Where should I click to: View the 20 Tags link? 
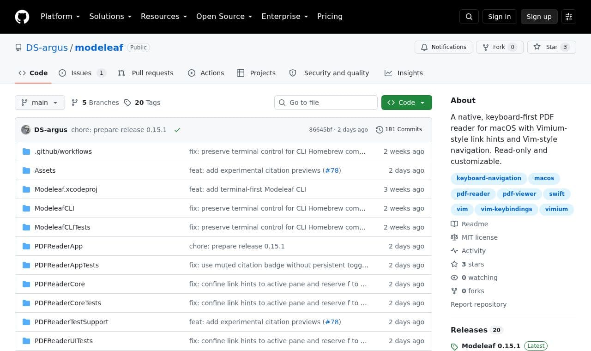tap(142, 103)
